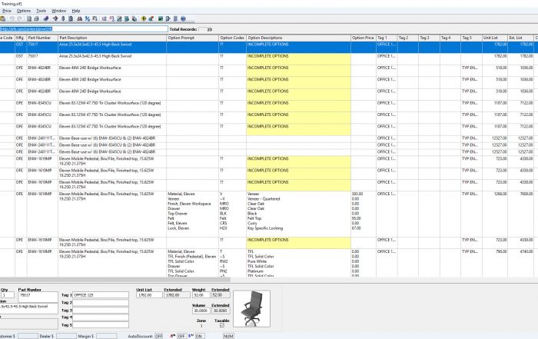Click the binoculars find toolbar icon

pyautogui.click(x=80, y=19)
